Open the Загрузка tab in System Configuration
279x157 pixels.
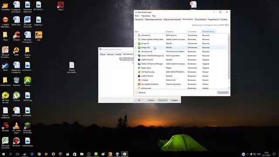(x=110, y=54)
